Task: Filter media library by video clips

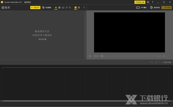Action: click(59, 7)
